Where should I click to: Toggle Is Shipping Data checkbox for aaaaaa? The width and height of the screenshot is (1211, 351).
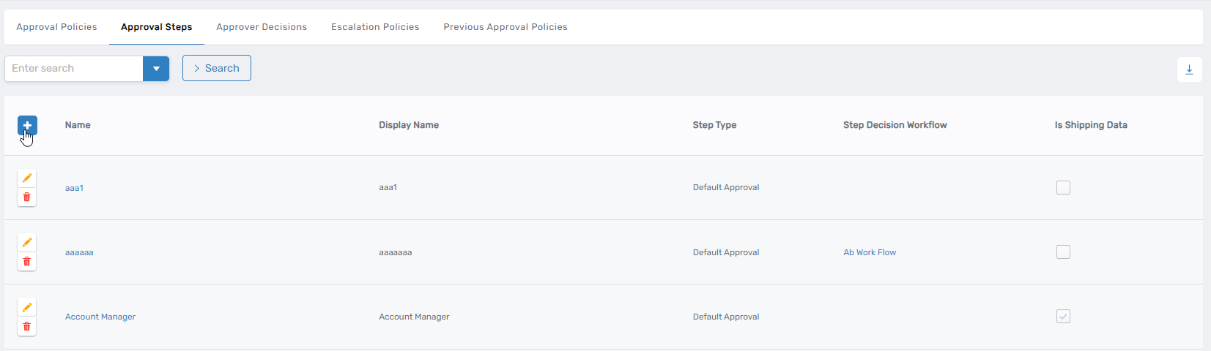coord(1063,252)
